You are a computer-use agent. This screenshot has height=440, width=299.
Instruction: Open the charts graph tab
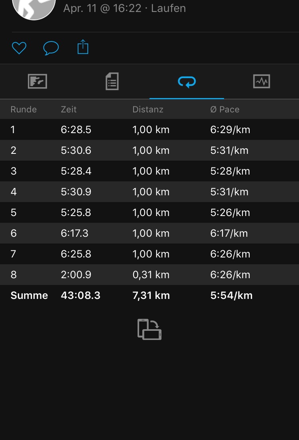pyautogui.click(x=262, y=82)
